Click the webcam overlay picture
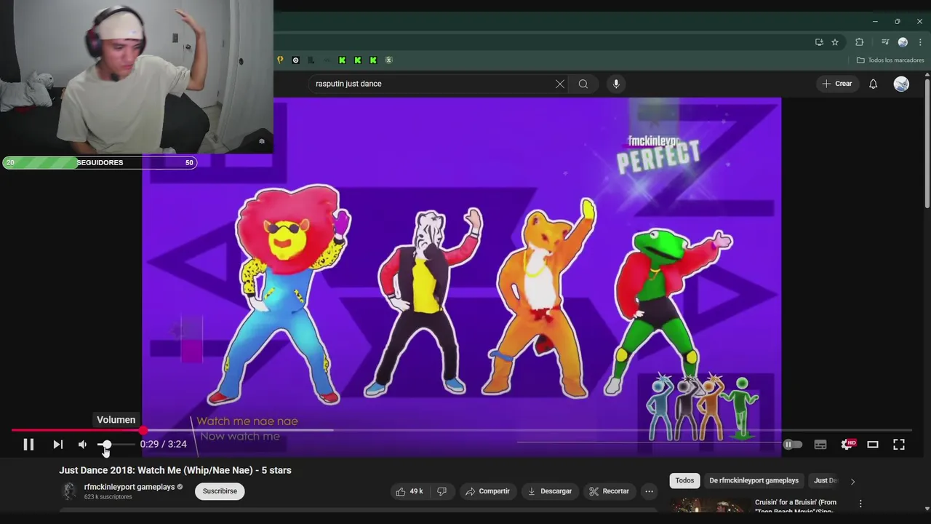This screenshot has height=524, width=931. (x=137, y=76)
